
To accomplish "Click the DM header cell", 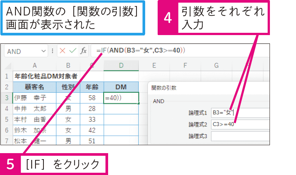I will point(121,87).
